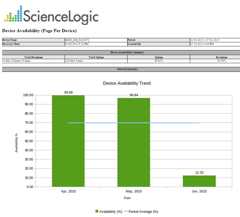The image size is (240, 217).
Task: Click the Jun, 2015 axis label
Action: point(199,191)
